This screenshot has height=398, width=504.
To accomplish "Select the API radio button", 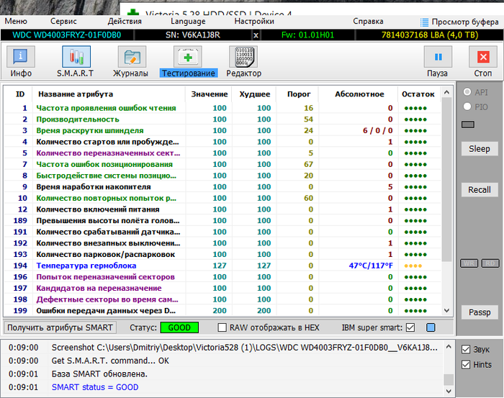I will [468, 92].
